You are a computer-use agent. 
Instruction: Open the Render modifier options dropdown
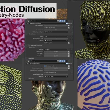pyautogui.click(x=67, y=61)
